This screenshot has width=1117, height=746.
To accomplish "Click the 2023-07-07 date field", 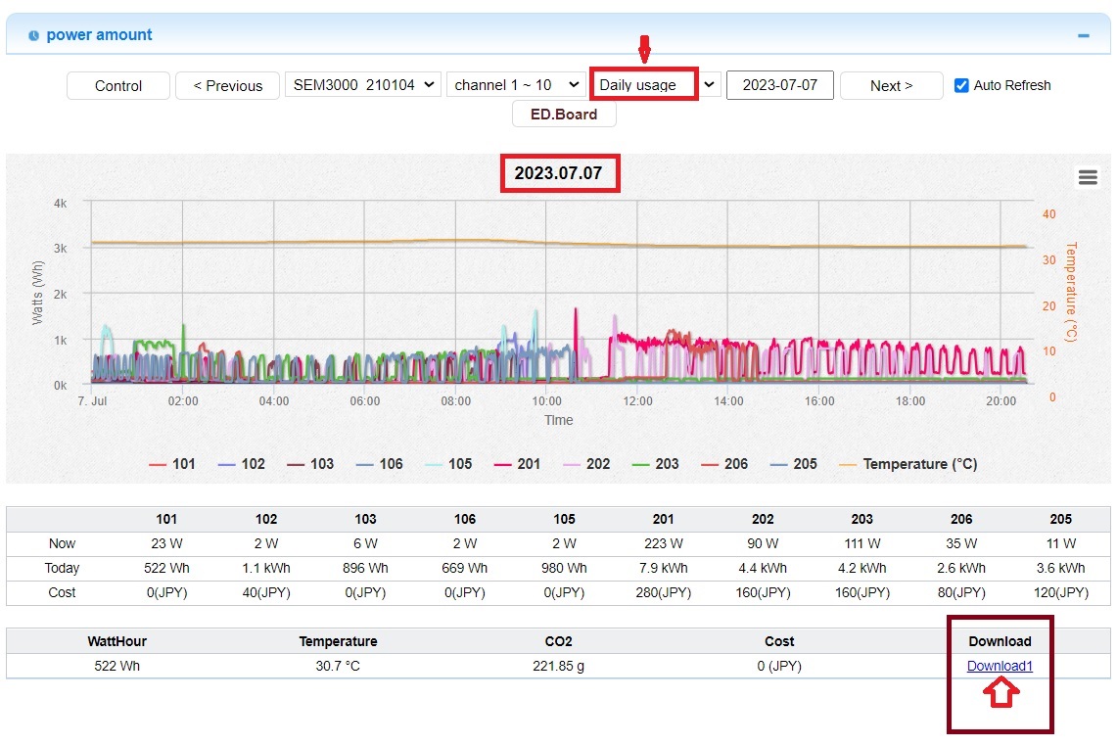I will pyautogui.click(x=780, y=85).
